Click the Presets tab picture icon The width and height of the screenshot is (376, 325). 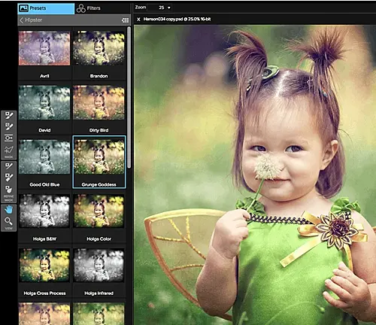[x=23, y=8]
